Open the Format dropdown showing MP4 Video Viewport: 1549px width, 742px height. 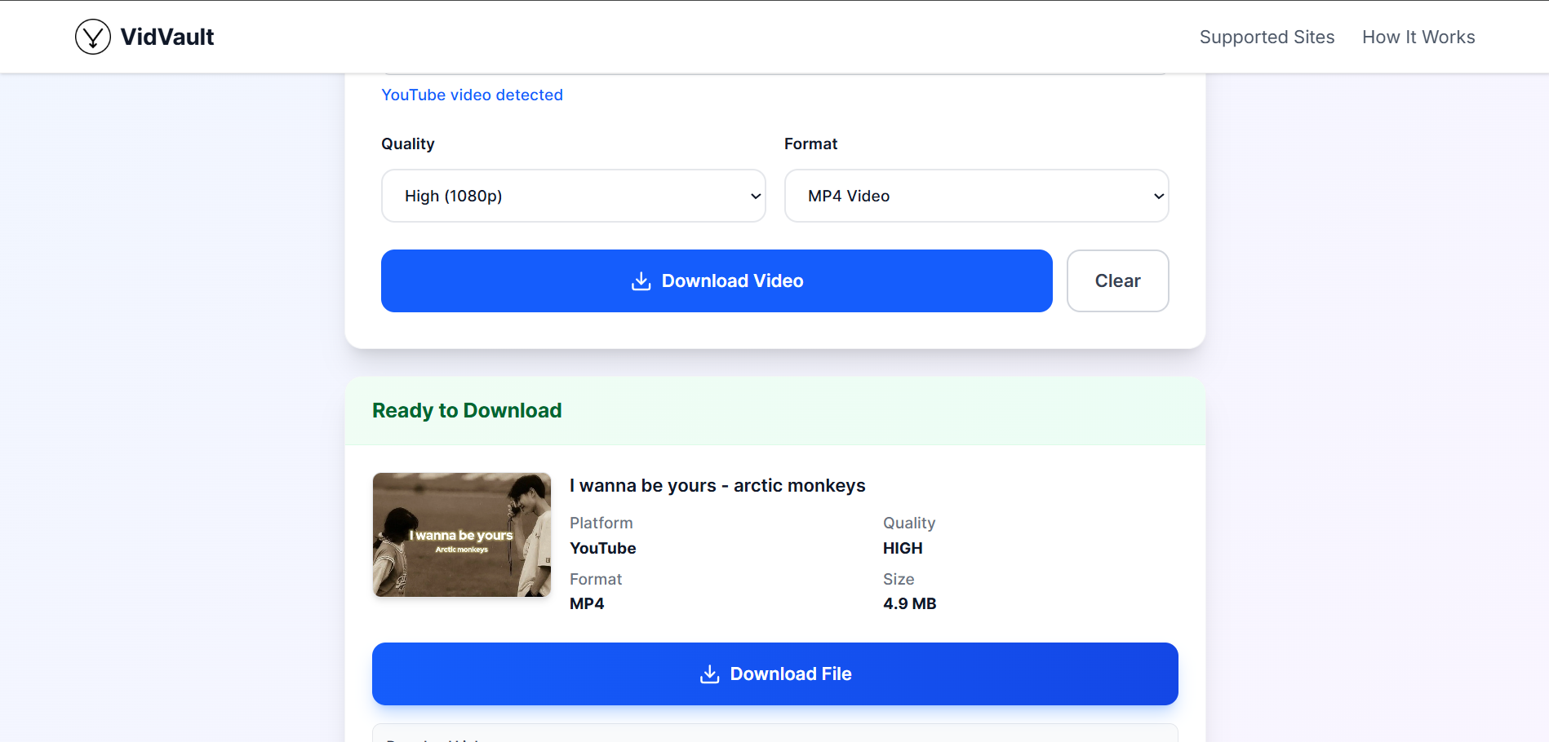click(976, 196)
